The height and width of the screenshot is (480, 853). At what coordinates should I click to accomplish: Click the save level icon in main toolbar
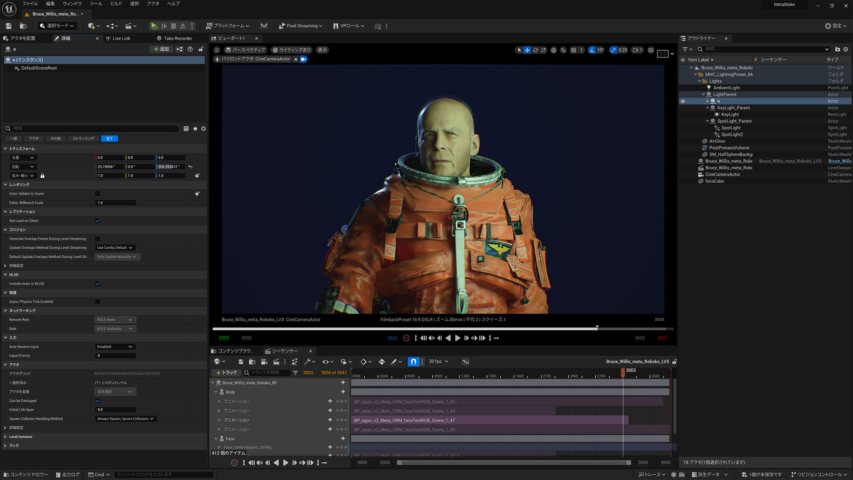tap(8, 26)
